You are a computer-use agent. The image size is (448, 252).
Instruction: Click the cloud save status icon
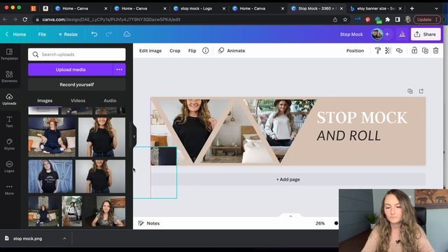[x=127, y=34]
